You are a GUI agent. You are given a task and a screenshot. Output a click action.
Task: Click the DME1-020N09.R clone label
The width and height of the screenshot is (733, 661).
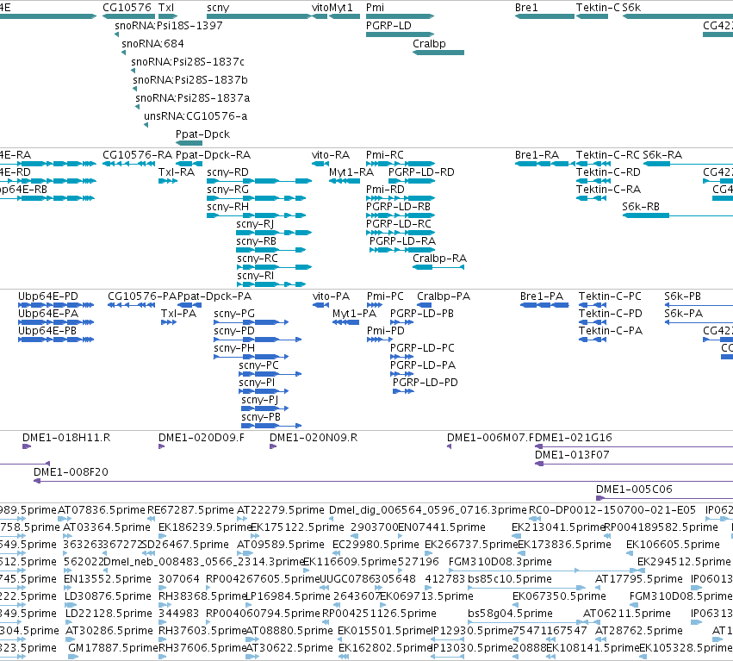click(x=314, y=438)
